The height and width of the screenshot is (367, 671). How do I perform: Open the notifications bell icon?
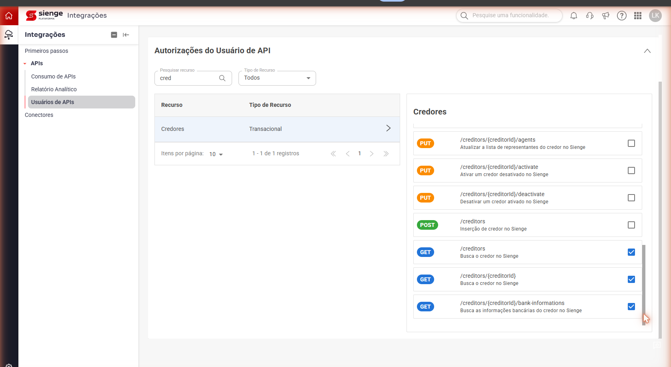(574, 16)
